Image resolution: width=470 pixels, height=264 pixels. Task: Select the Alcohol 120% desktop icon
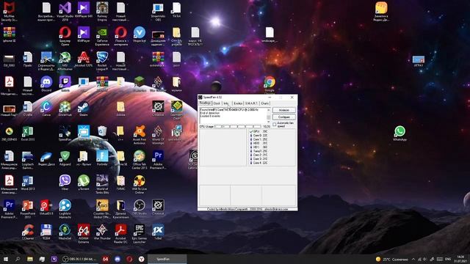84,59
